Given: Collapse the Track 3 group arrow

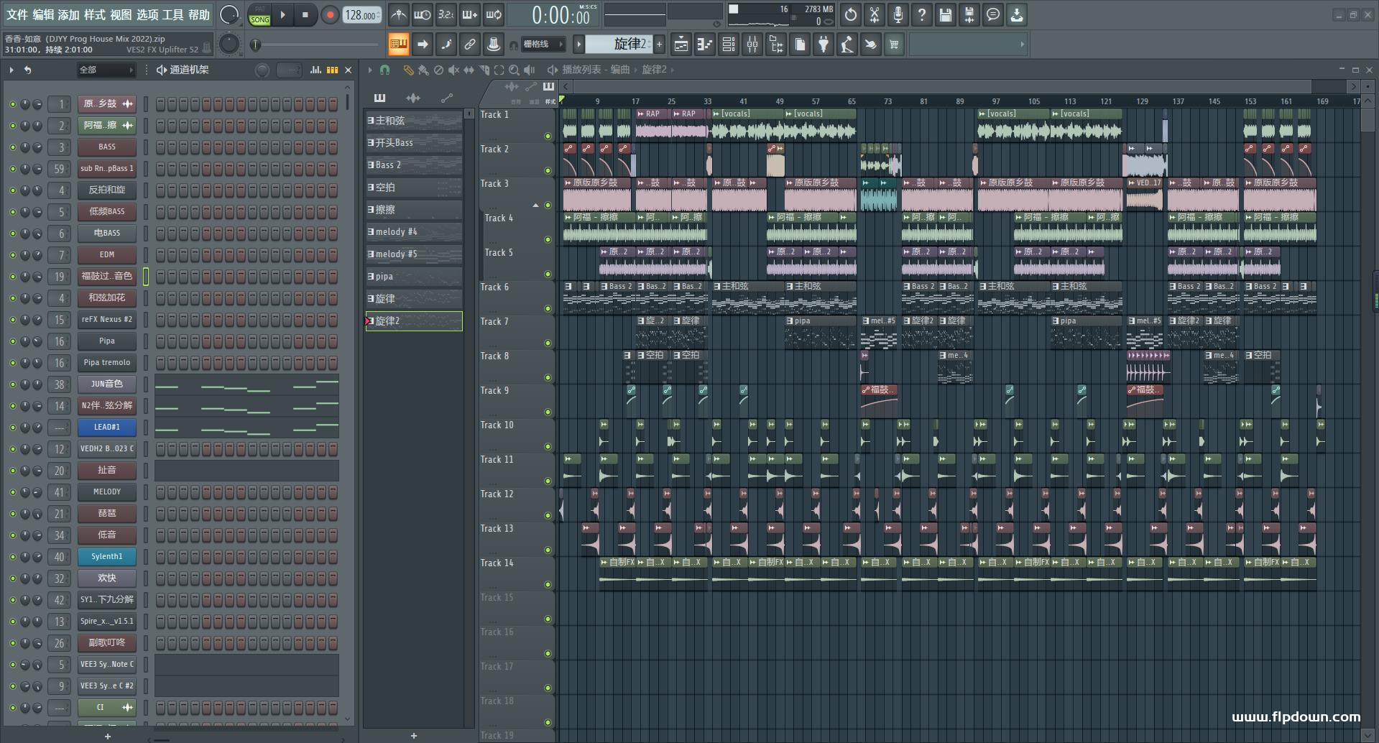Looking at the screenshot, I should [x=535, y=206].
